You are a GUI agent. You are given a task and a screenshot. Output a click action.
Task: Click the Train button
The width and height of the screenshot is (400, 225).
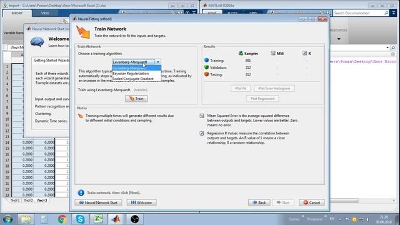136,99
